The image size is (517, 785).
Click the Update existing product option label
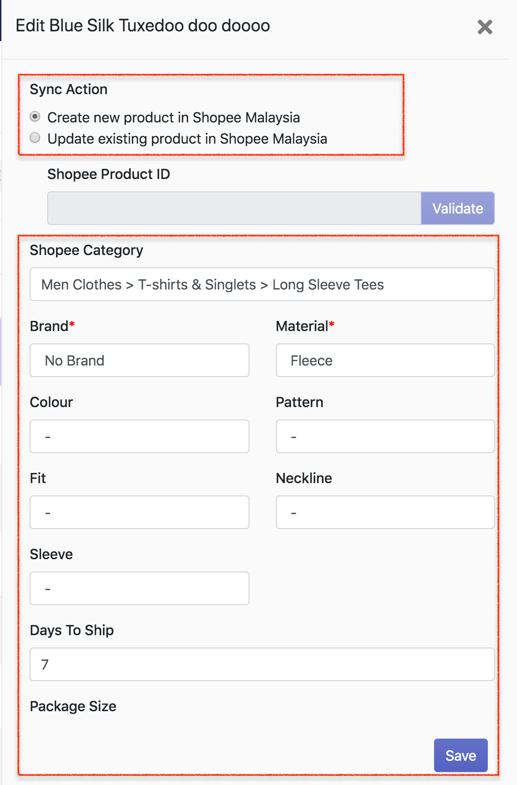tap(187, 139)
